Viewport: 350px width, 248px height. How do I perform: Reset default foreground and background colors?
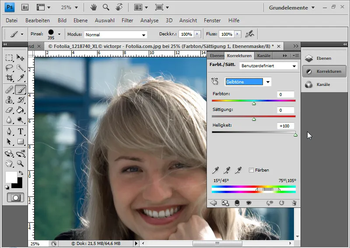(7, 187)
